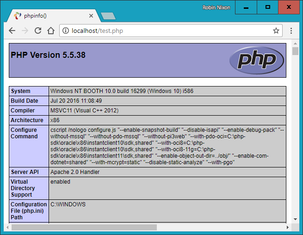Click the 'Architecture' row label
The image size is (303, 235).
(27, 120)
